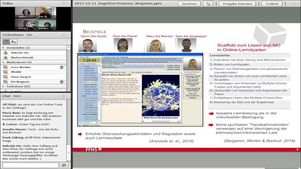Select Markus Schmidt in participant list
This screenshot has height=169, width=301.
(x=22, y=58)
